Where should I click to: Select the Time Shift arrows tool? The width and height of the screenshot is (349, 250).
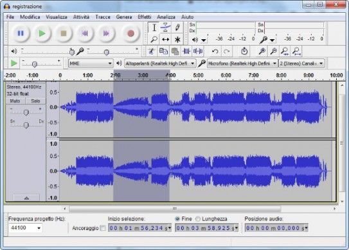(x=165, y=40)
